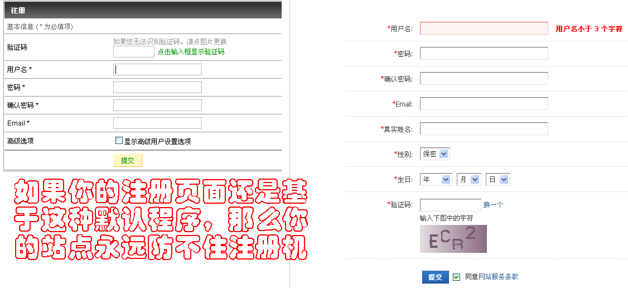Click the 真实姓名 input field
The image size is (628, 288).
(484, 128)
